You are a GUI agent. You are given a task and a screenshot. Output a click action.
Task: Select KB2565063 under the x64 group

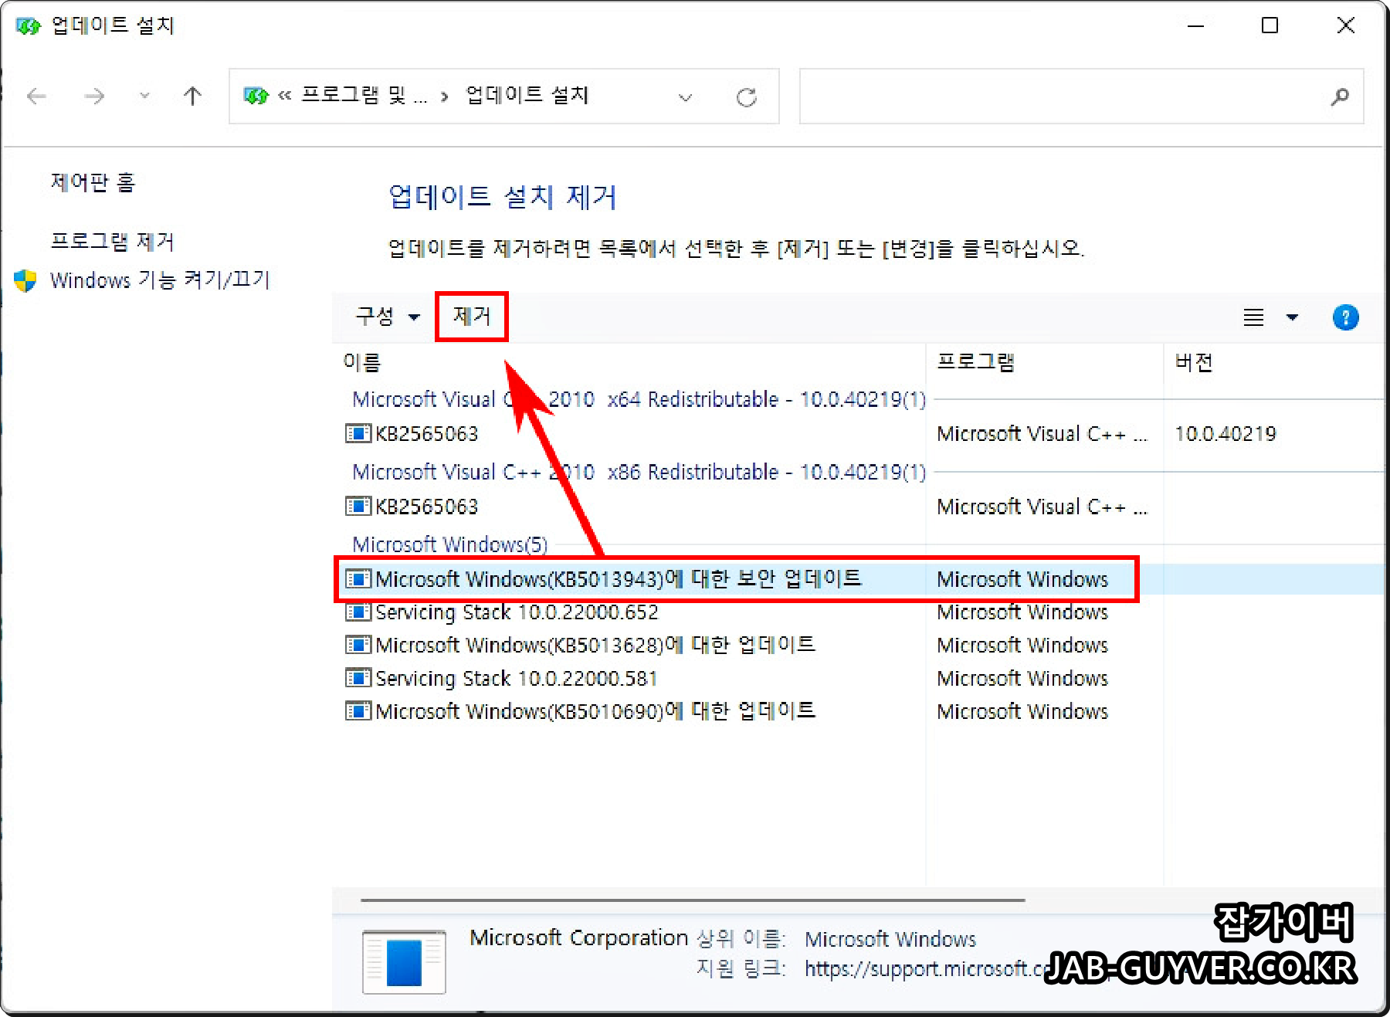427,434
